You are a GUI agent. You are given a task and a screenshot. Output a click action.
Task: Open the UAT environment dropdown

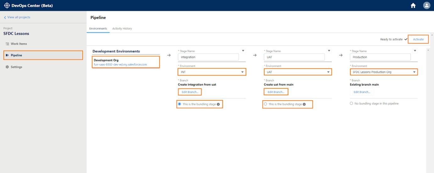(298, 72)
